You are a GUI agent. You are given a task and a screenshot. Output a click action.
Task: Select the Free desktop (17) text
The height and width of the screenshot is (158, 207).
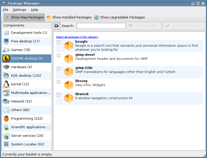pyautogui.click(x=25, y=41)
